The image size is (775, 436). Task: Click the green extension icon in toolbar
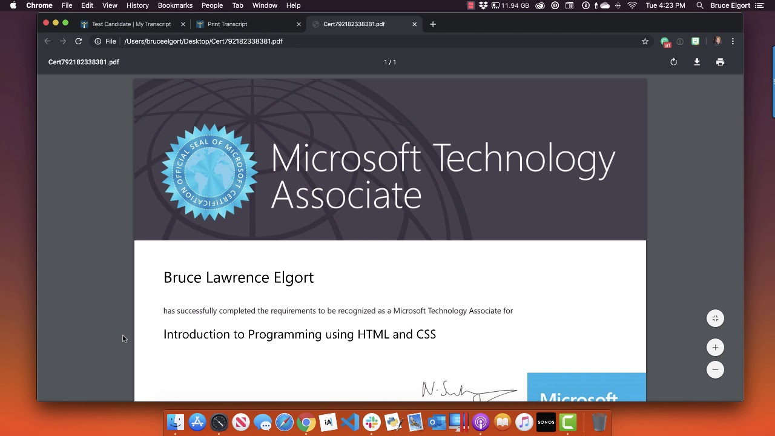695,41
